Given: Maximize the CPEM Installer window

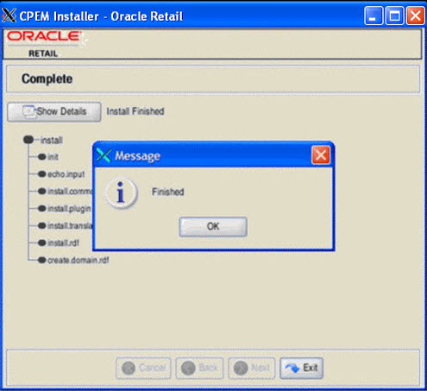Looking at the screenshot, I should 394,16.
